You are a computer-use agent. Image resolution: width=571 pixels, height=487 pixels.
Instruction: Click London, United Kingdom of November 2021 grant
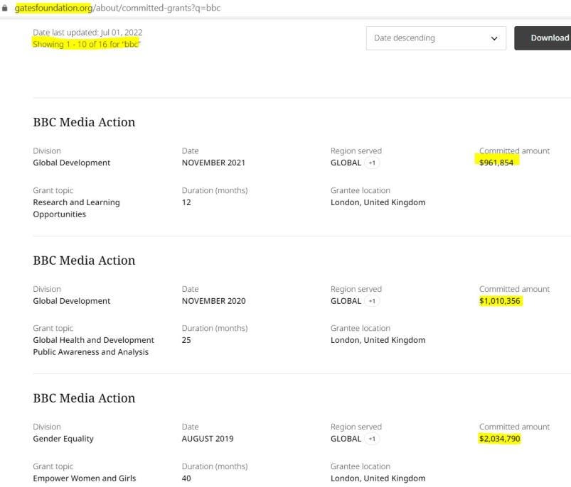[x=378, y=202]
